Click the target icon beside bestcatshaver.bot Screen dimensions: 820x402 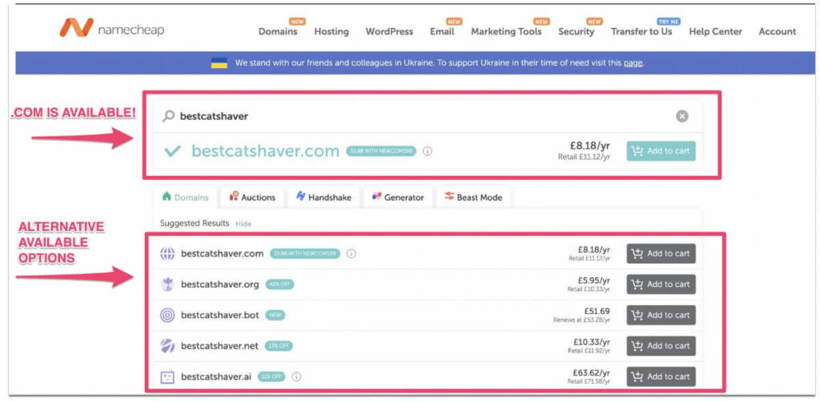click(x=167, y=316)
